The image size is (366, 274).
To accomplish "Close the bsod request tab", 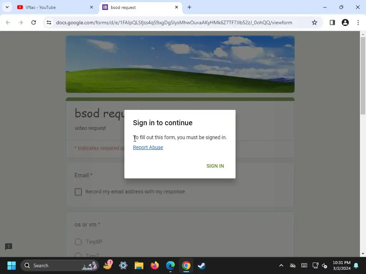I will click(x=177, y=7).
